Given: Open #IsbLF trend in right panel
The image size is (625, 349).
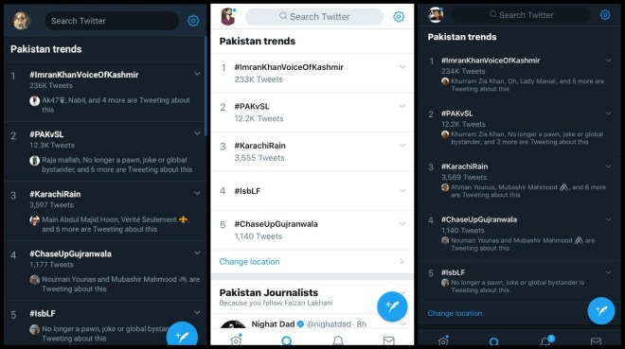Looking at the screenshot, I should click(x=454, y=272).
